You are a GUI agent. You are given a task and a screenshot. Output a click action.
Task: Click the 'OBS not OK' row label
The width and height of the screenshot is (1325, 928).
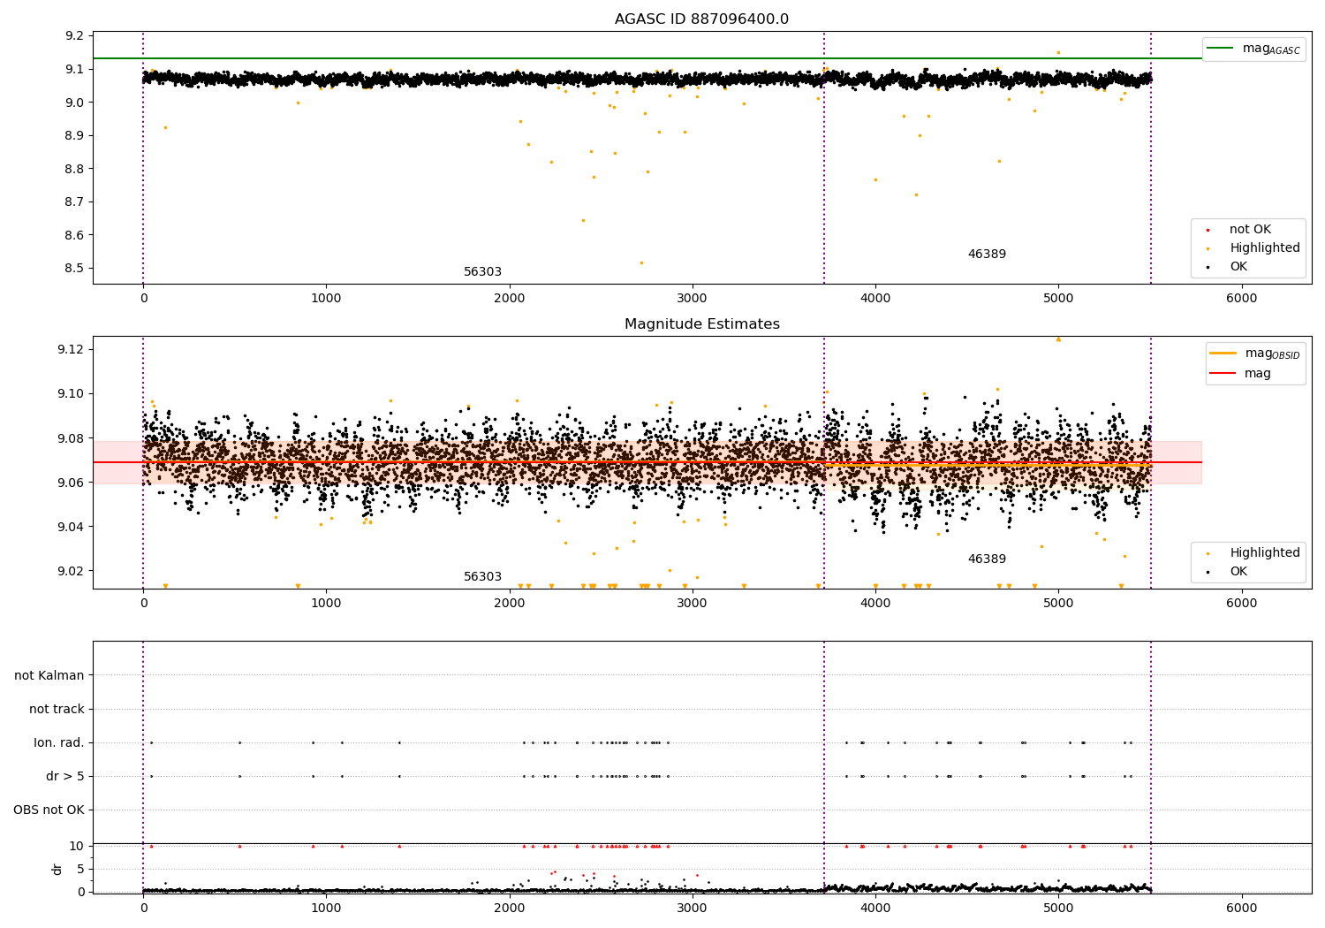pos(49,810)
